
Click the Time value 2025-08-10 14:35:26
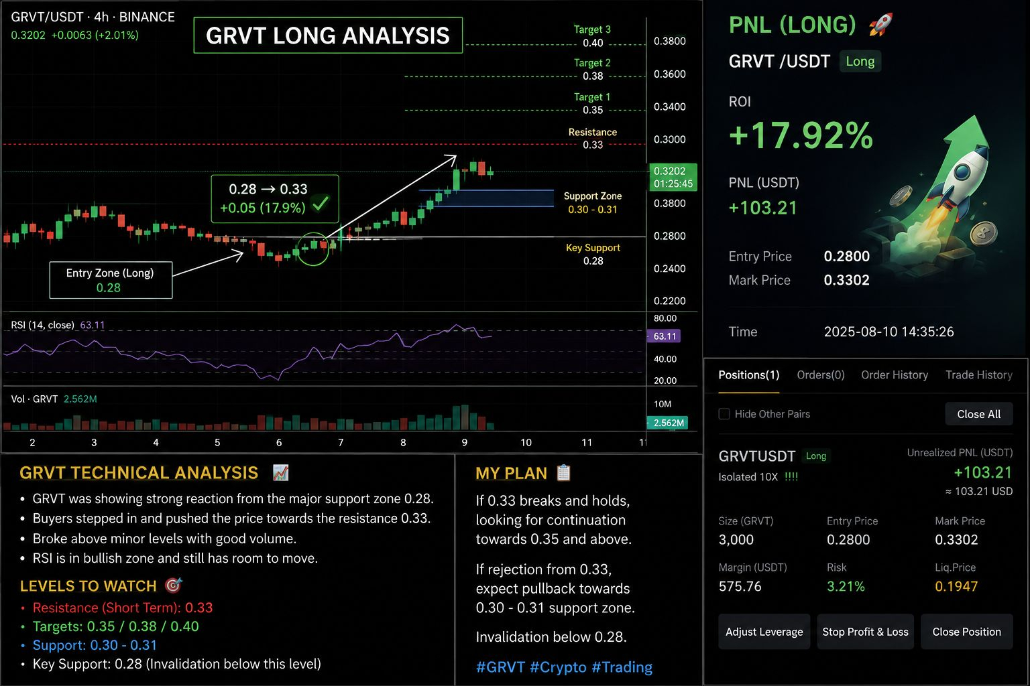click(x=889, y=332)
